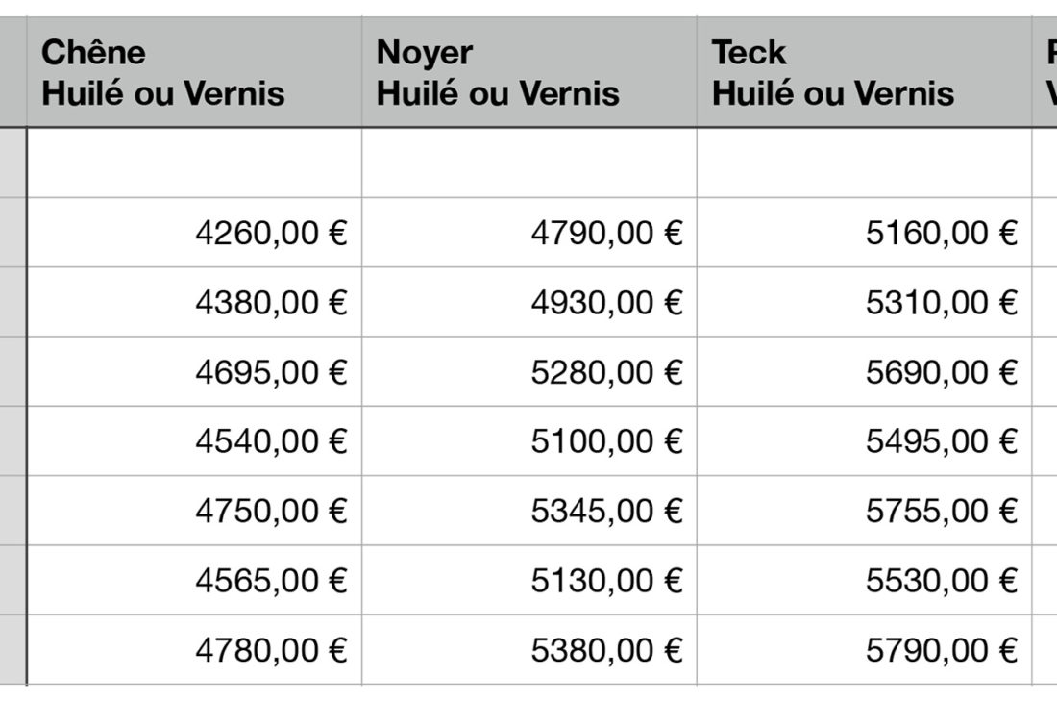
Task: Select the empty cell under the Noyer header
Action: point(528,163)
